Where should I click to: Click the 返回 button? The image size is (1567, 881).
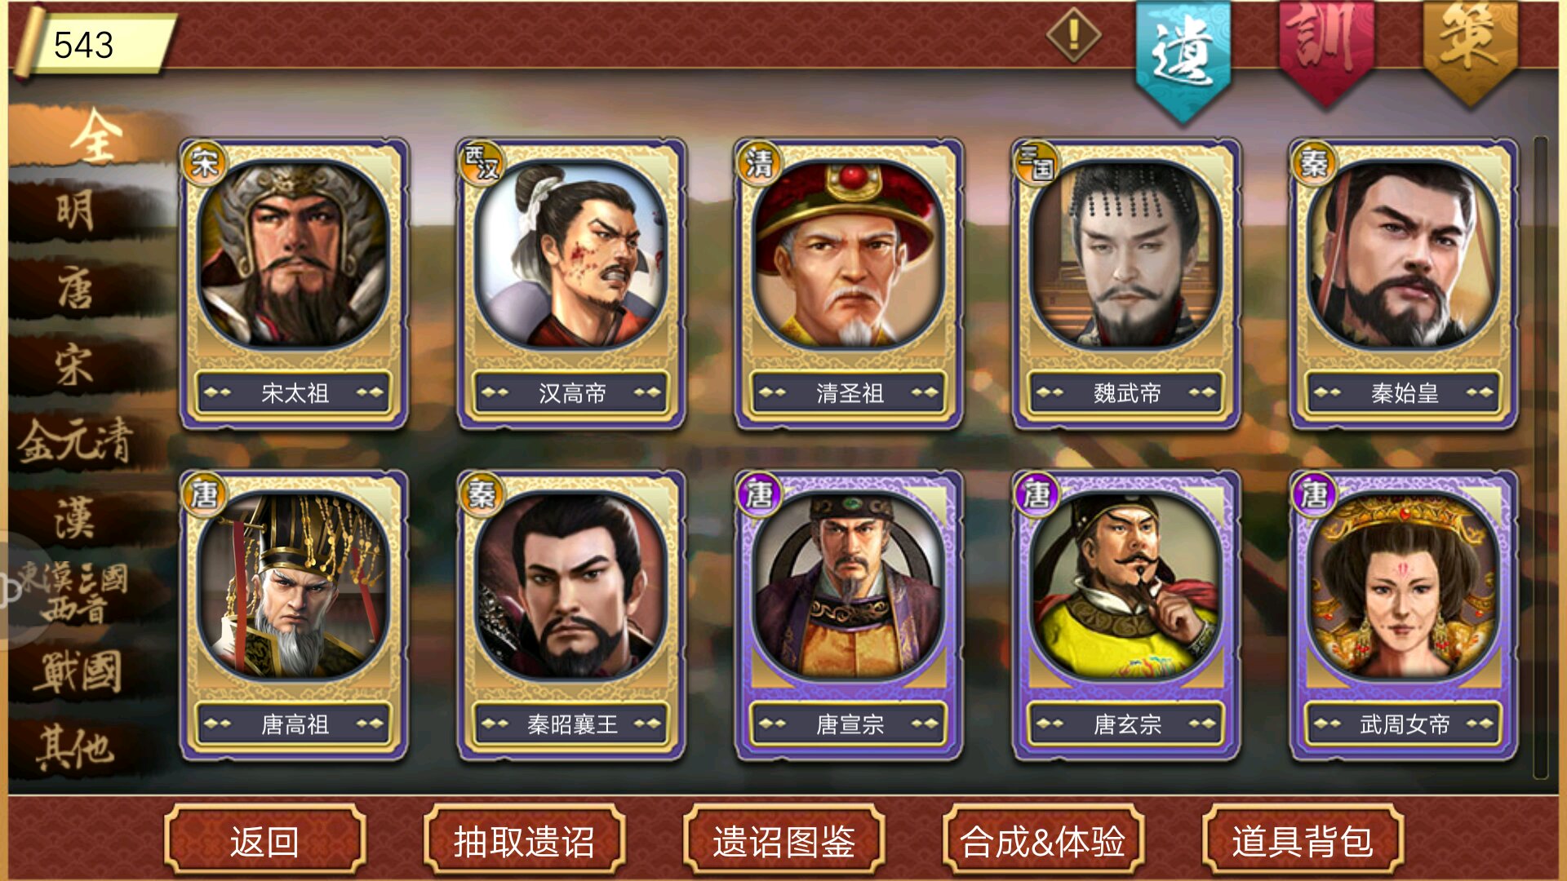click(264, 841)
